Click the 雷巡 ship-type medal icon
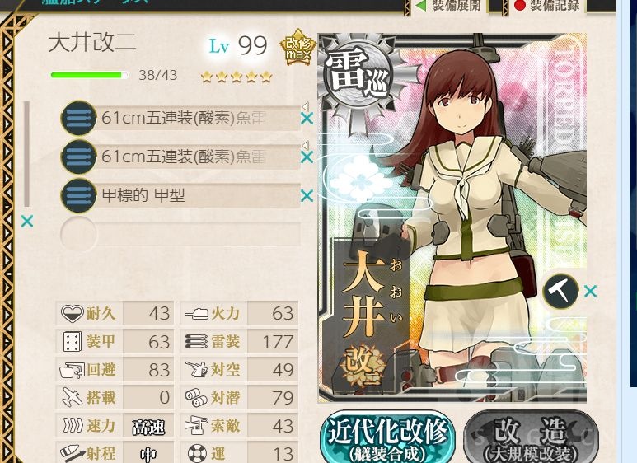 [x=358, y=75]
